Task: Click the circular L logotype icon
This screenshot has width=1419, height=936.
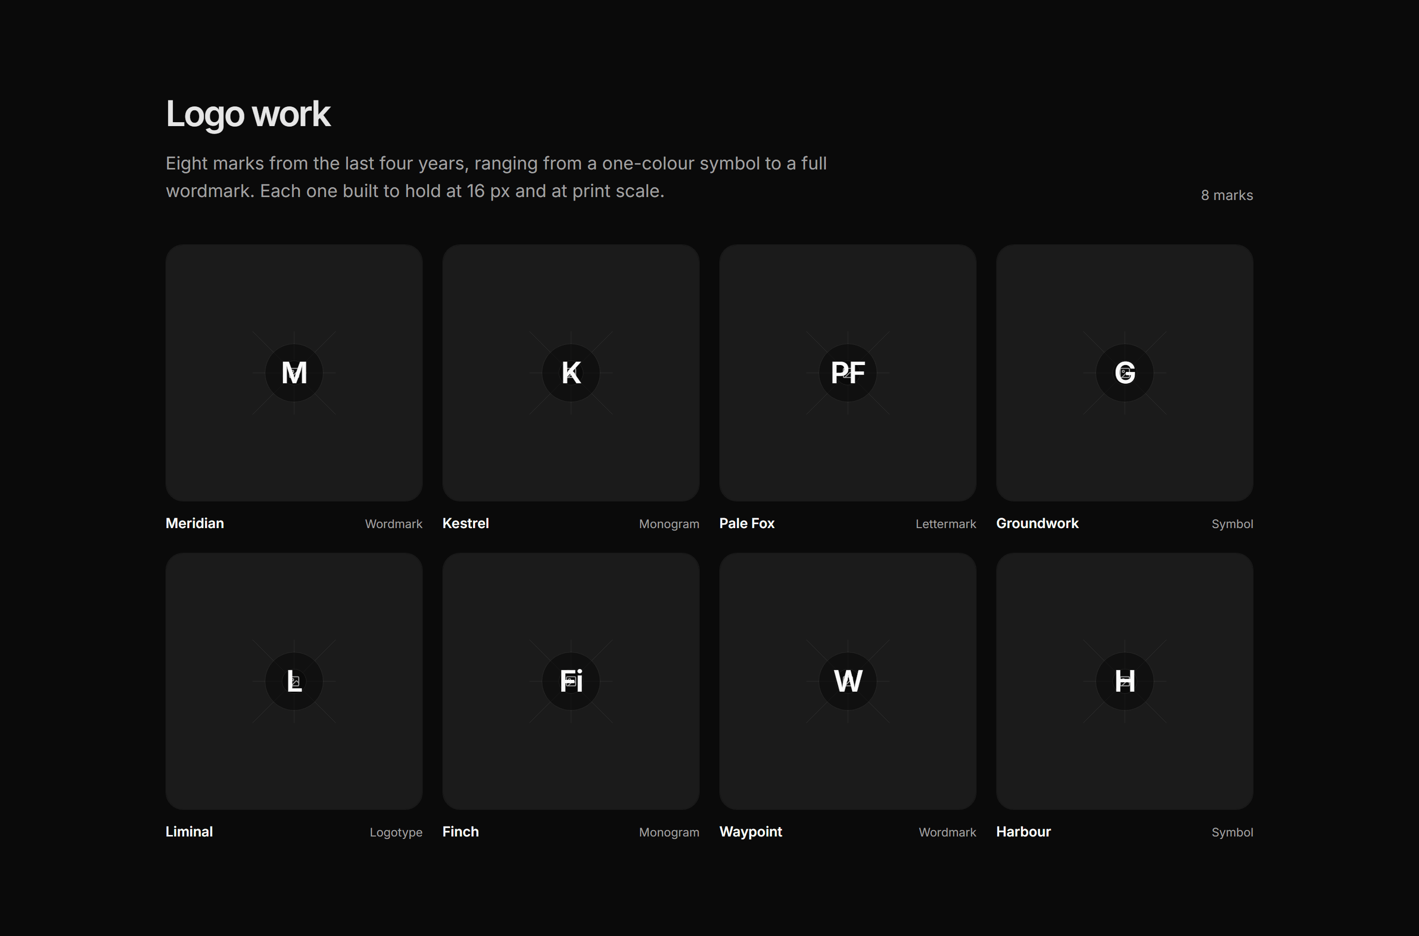Action: 294,681
